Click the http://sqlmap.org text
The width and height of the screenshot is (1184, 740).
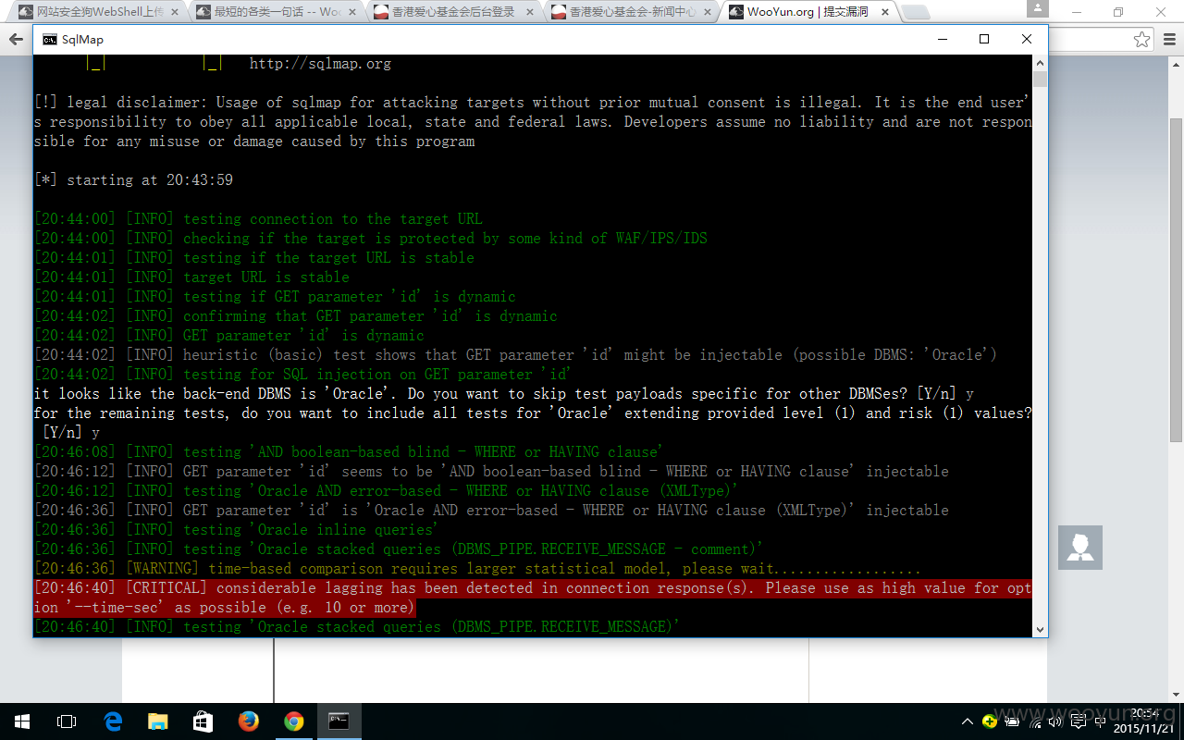(x=320, y=64)
